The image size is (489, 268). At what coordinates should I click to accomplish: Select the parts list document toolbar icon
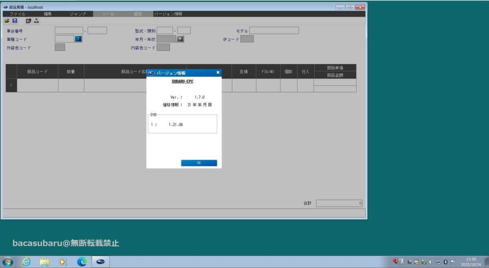click(x=29, y=21)
